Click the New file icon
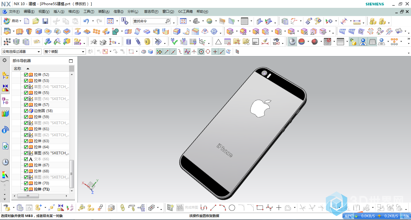This screenshot has width=411, height=220. coord(27,21)
